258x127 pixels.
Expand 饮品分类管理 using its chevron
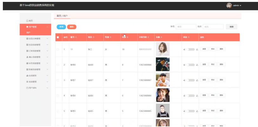click(47, 39)
